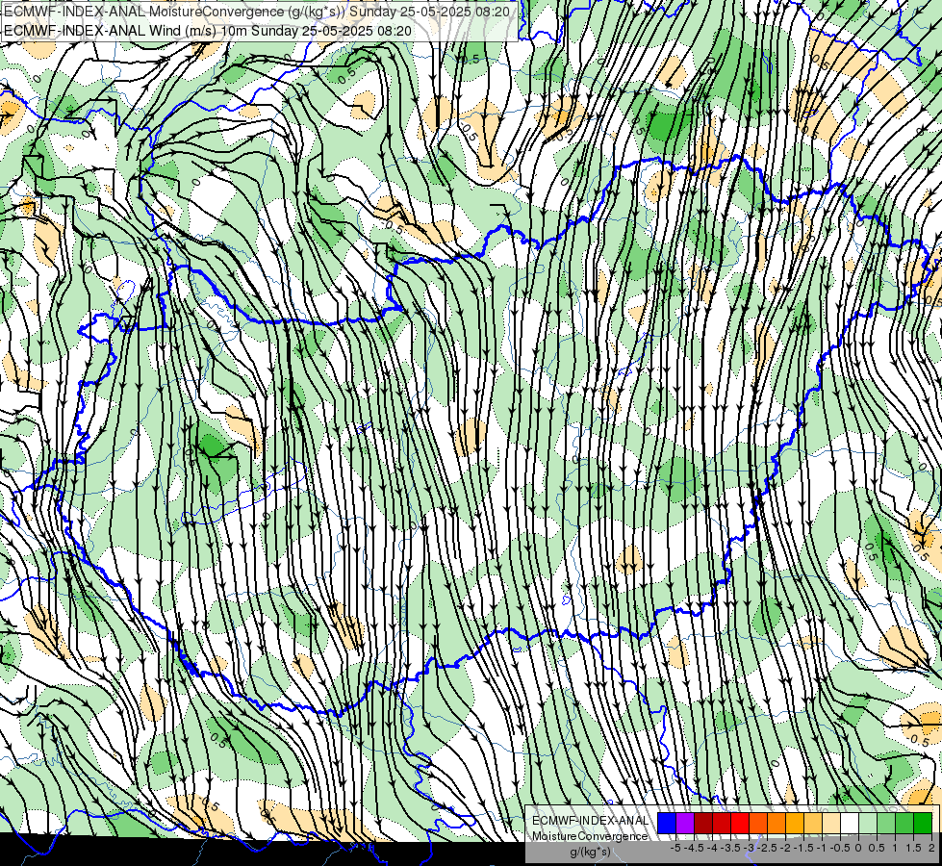Click the legend tick label 1.5
Image resolution: width=942 pixels, height=866 pixels.
click(x=912, y=848)
